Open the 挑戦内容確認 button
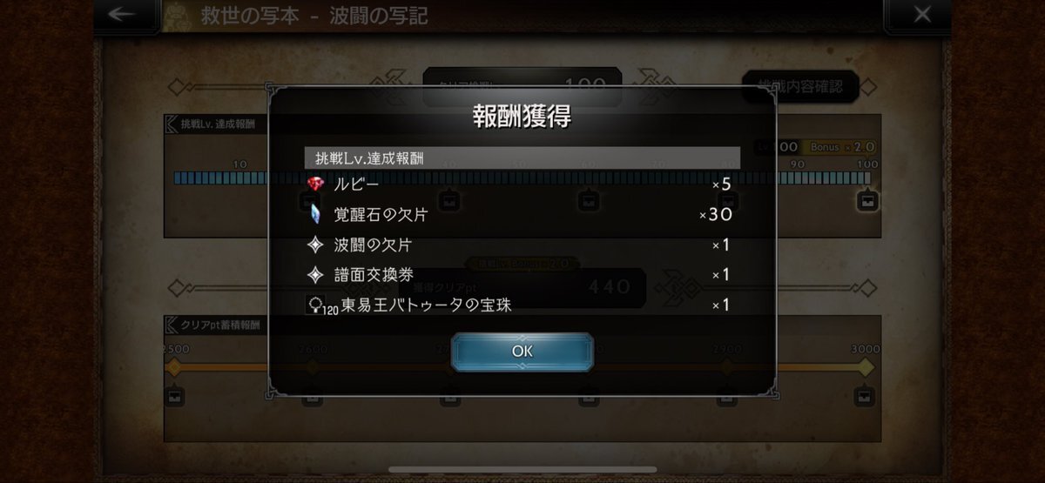 point(799,86)
